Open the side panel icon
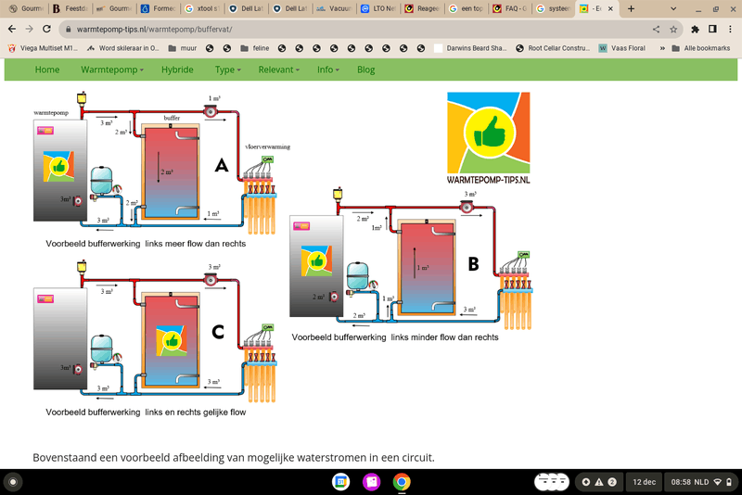 click(712, 30)
